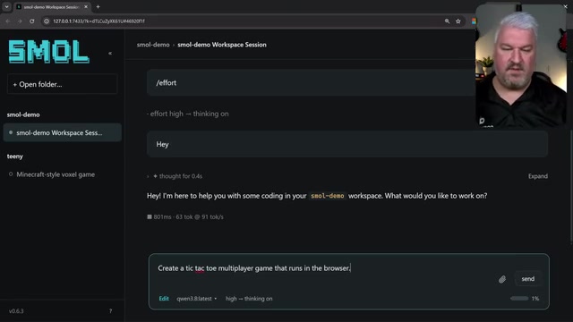Click the smol-demo workspace heading in sidebar
The width and height of the screenshot is (573, 322).
[23, 114]
